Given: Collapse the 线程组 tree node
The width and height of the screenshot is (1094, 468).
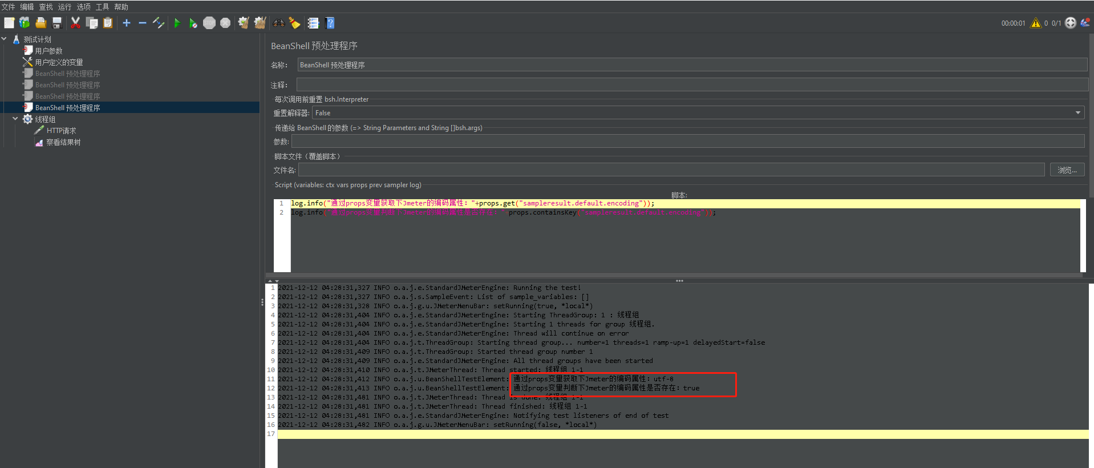Looking at the screenshot, I should tap(15, 119).
